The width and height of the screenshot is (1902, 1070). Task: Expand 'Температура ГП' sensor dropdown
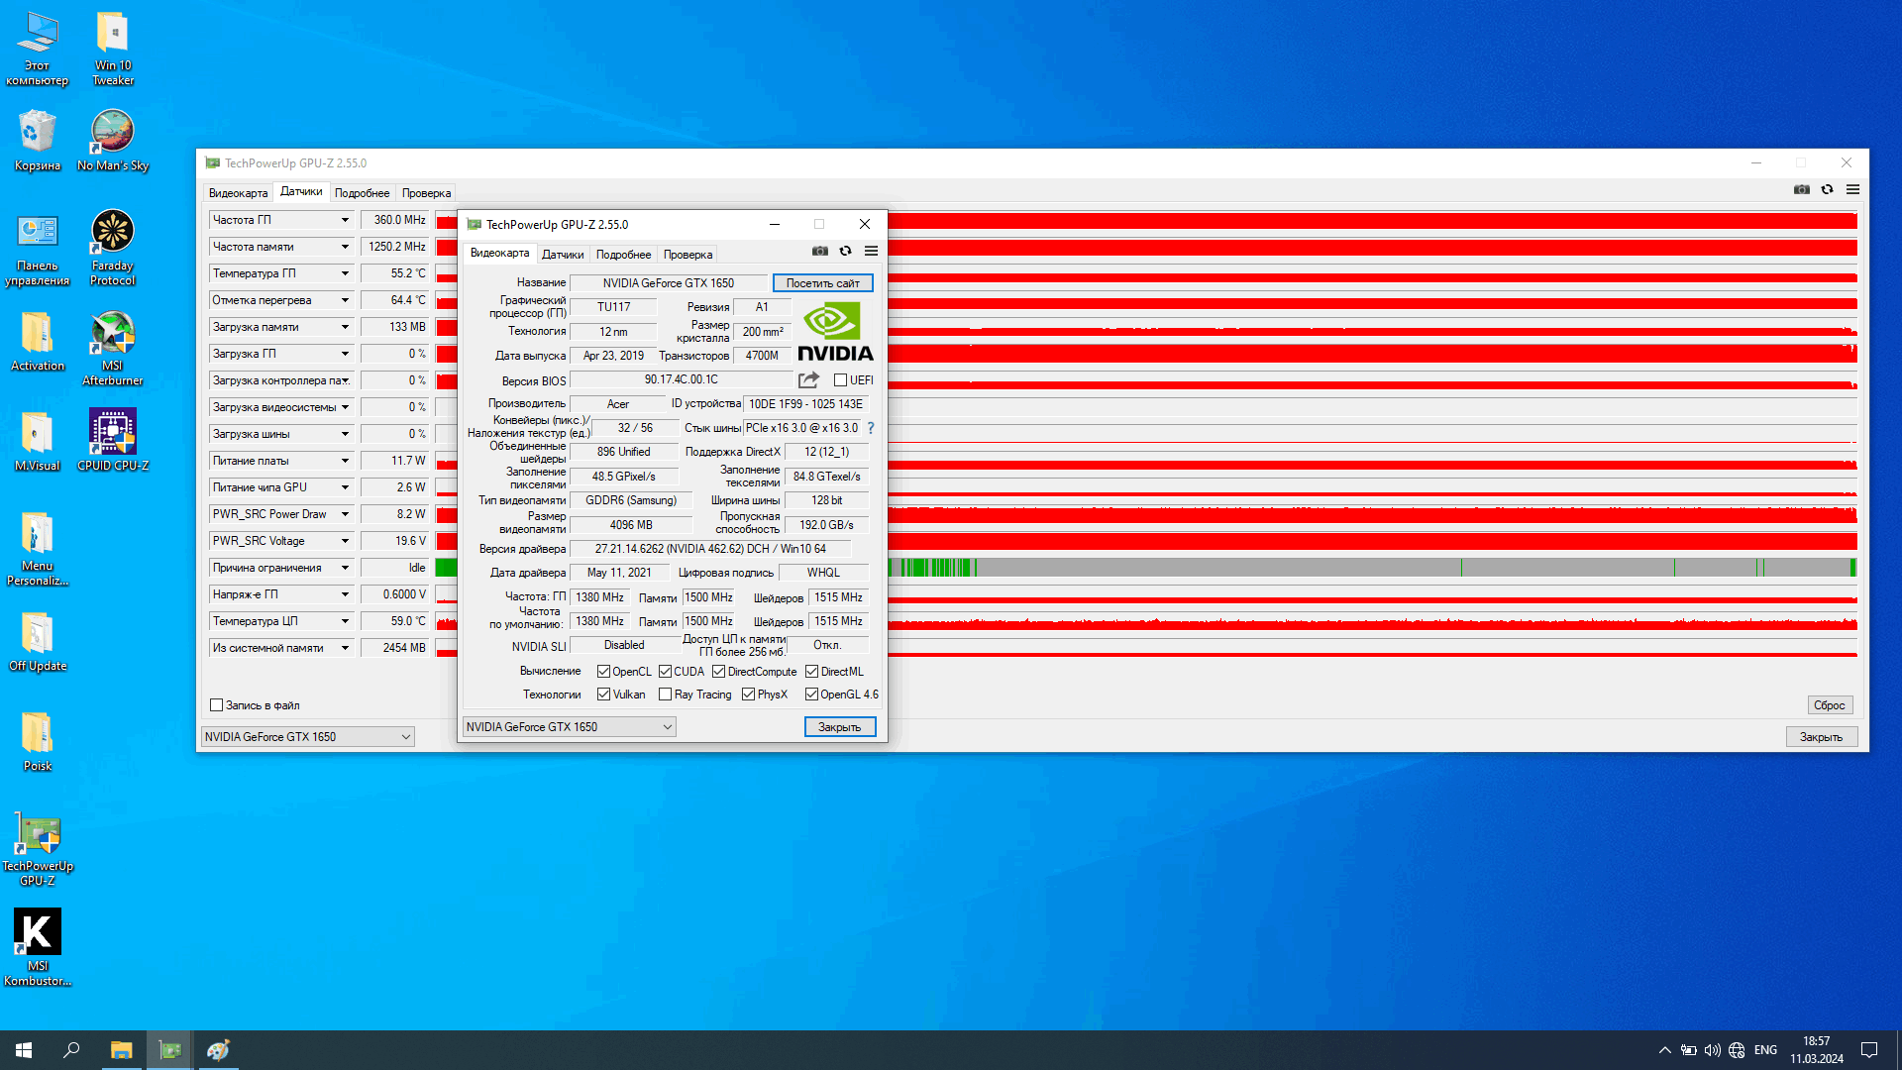click(345, 273)
